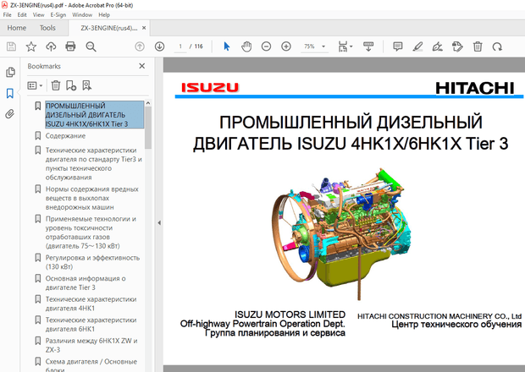Activate the Selection arrow tool
The image size is (525, 372).
click(227, 46)
